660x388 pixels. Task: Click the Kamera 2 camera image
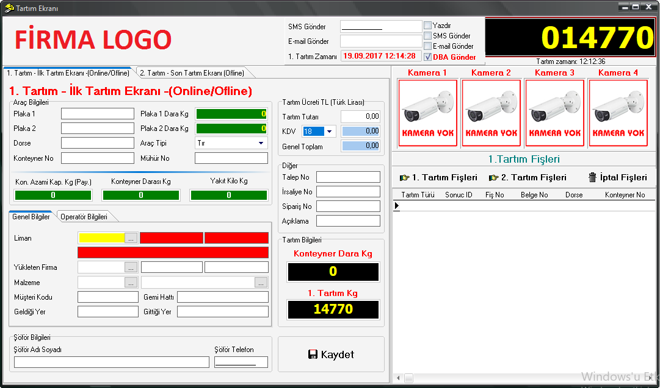(491, 113)
